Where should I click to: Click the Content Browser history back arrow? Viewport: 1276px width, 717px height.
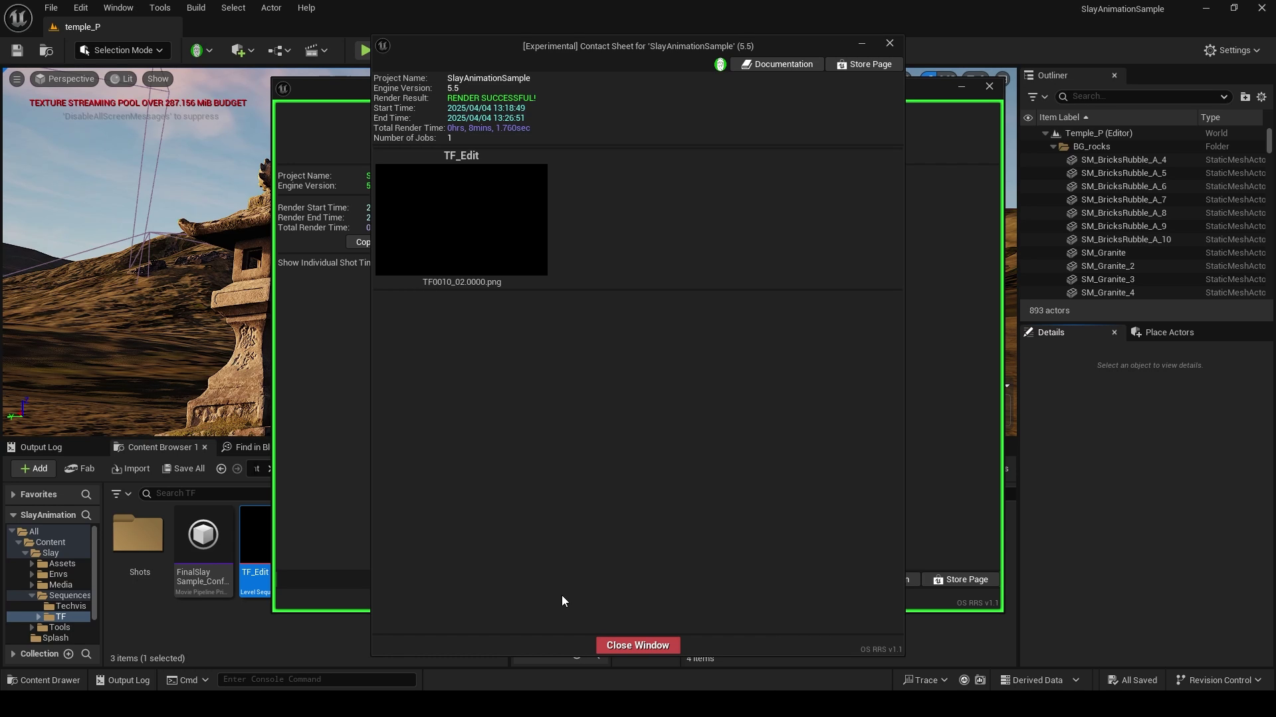point(221,469)
